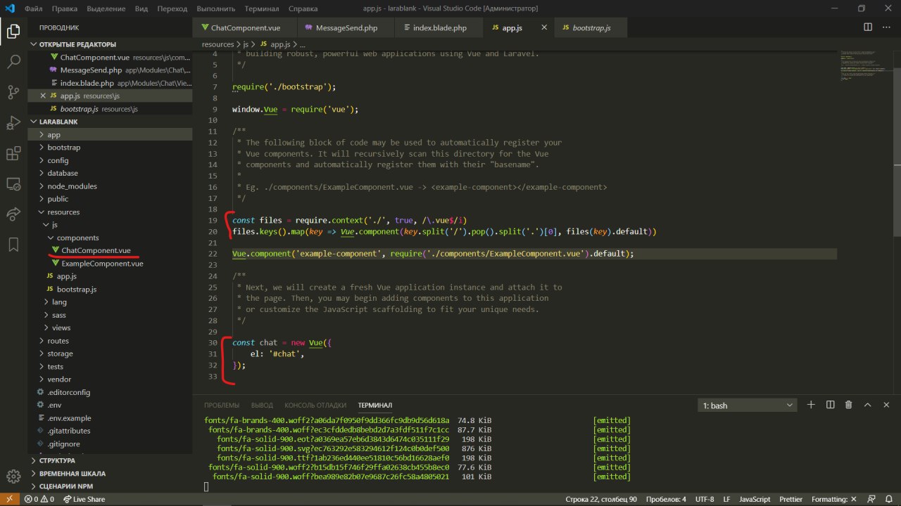
Task: Show errors and warnings count in status bar
Action: (38, 499)
